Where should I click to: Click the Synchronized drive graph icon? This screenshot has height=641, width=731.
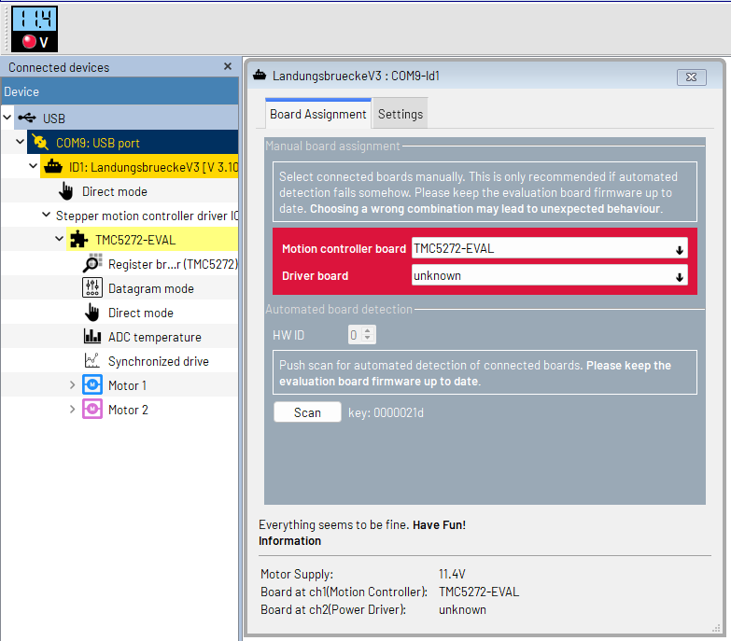(92, 360)
